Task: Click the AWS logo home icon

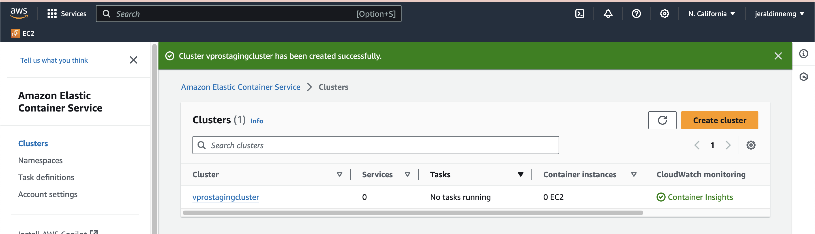Action: 19,13
